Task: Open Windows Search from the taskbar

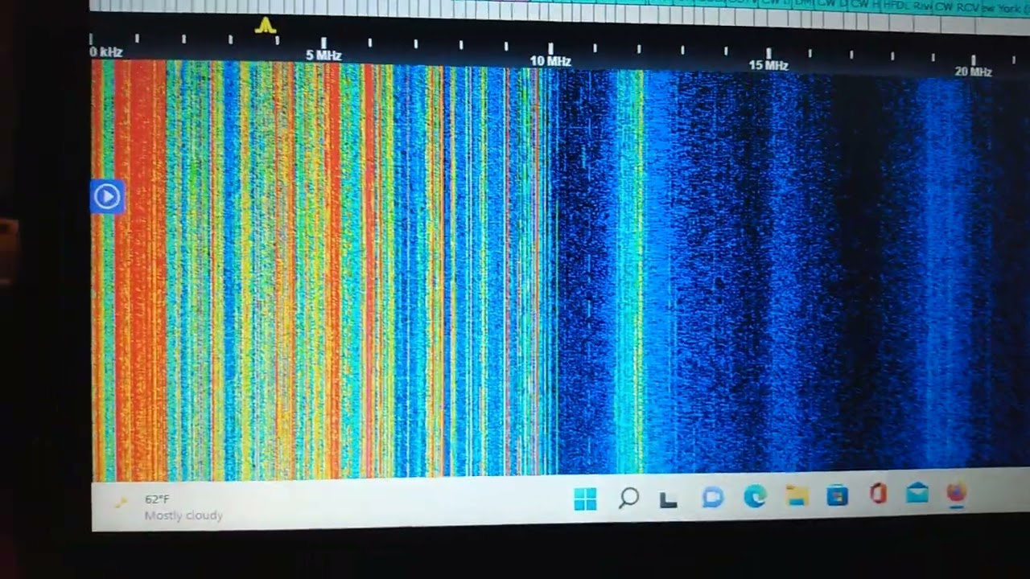Action: pyautogui.click(x=628, y=499)
